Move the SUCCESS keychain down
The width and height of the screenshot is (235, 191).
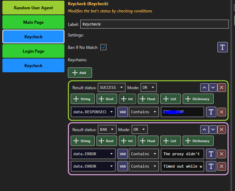click(213, 87)
